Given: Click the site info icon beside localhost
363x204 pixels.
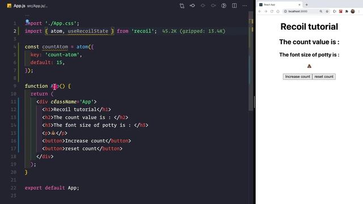Looking at the screenshot, I should 285,11.
